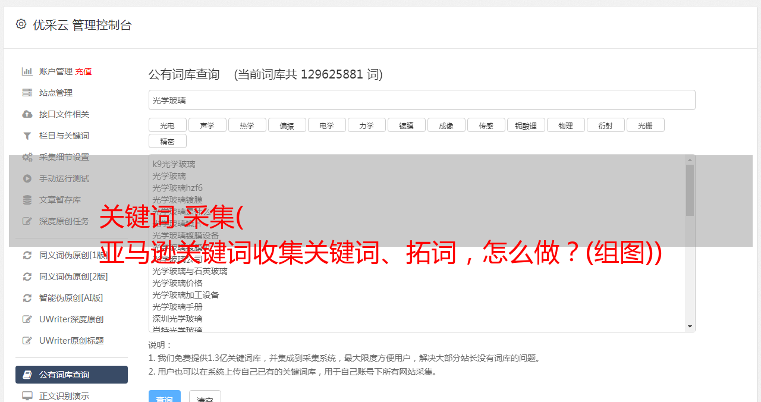The image size is (761, 402).
Task: Click the 传感 tag button
Action: click(x=486, y=125)
